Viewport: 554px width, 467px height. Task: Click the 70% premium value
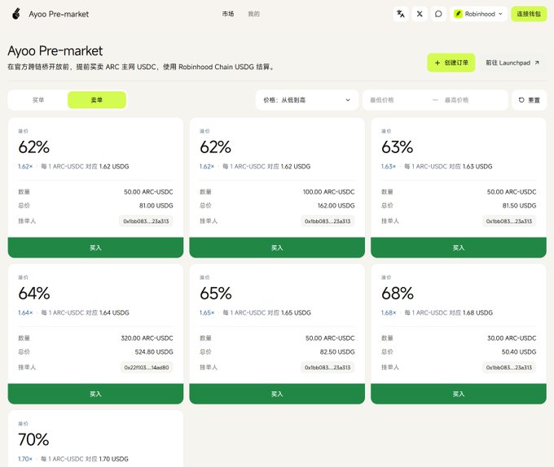click(33, 439)
